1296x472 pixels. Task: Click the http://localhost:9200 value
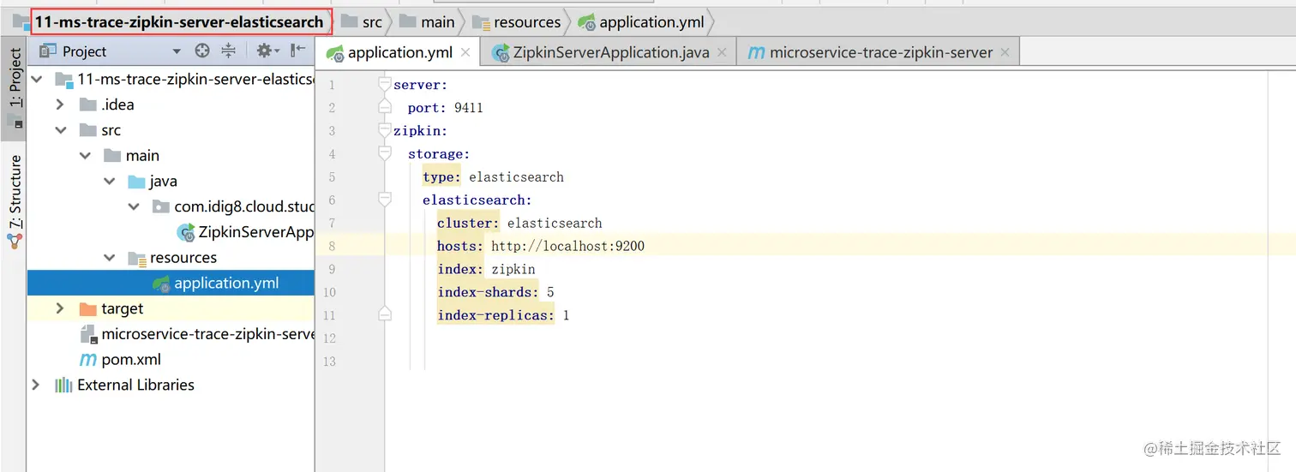click(x=567, y=246)
